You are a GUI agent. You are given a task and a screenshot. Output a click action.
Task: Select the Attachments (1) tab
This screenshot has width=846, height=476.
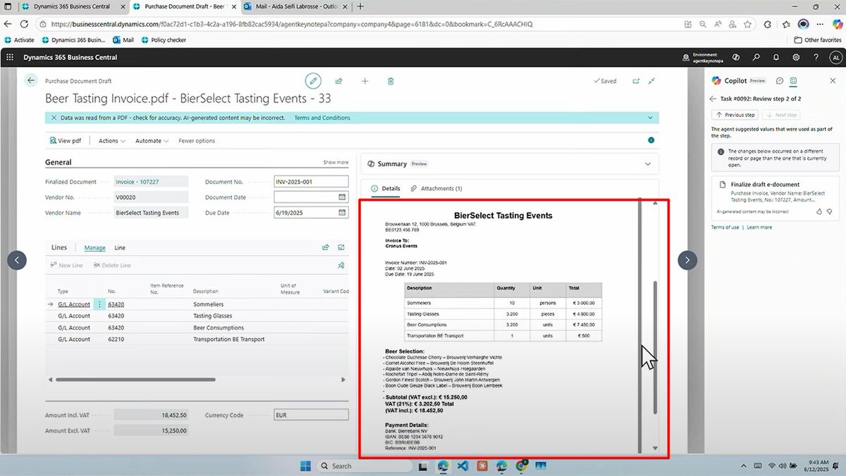tap(436, 189)
